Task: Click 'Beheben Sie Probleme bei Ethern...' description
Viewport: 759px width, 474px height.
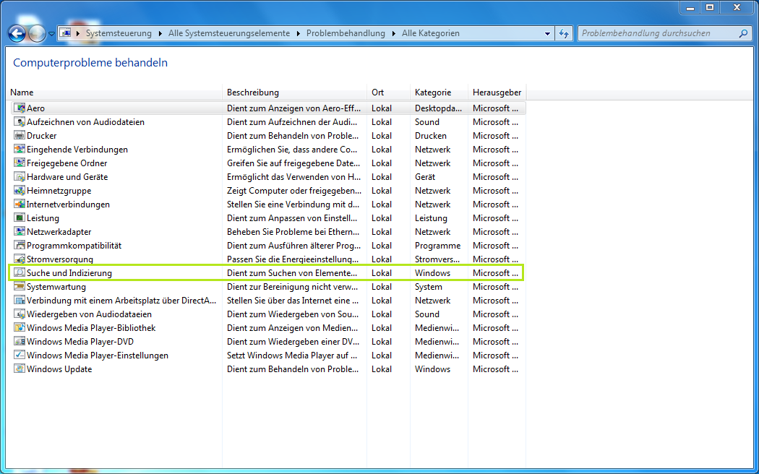Action: coord(293,232)
